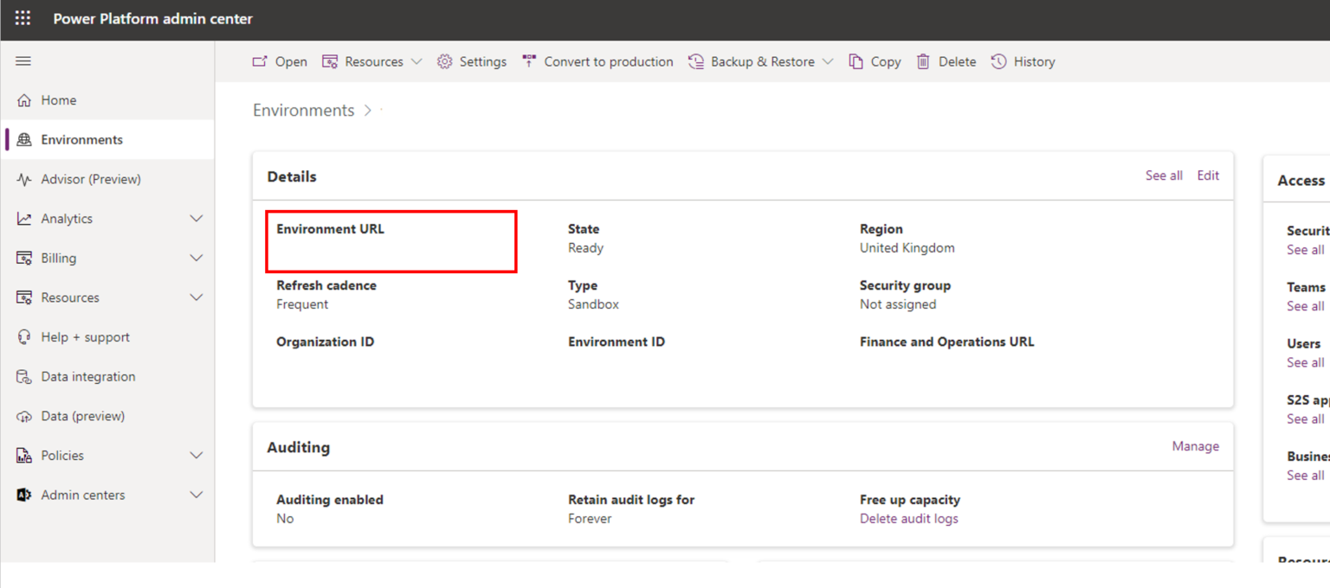Click the Help + support headset icon
The image size is (1330, 588).
(x=24, y=337)
